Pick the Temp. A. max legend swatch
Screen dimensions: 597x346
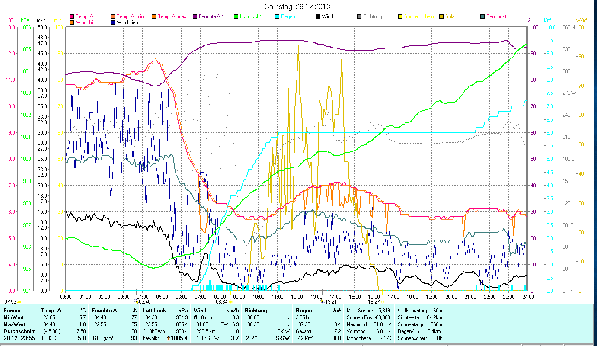[153, 17]
